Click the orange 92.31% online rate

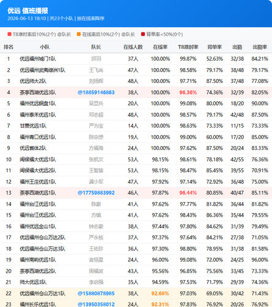pyautogui.click(x=161, y=305)
